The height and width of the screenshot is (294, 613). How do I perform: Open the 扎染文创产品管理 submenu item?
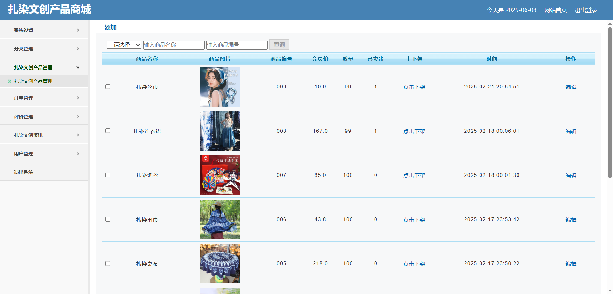point(33,81)
